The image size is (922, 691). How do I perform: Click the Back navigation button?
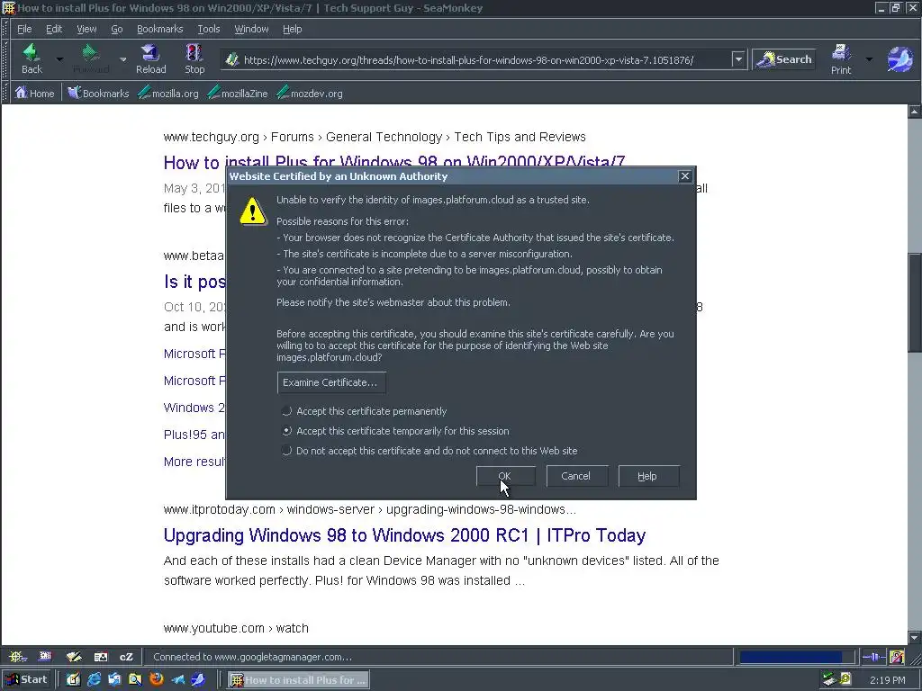point(32,59)
